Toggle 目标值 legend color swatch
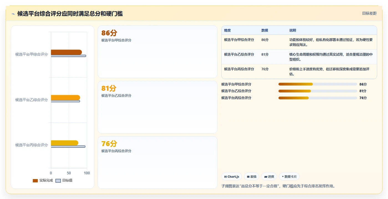 58,180
